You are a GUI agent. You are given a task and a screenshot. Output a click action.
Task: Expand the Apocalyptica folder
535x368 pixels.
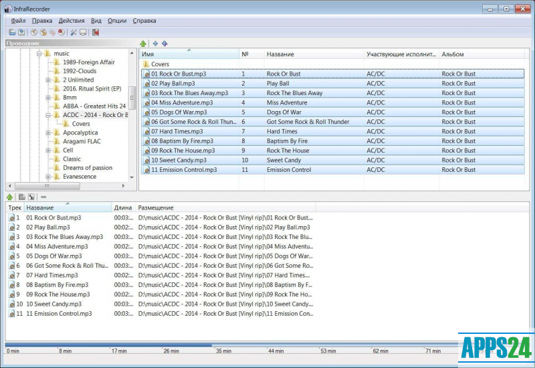(48, 132)
